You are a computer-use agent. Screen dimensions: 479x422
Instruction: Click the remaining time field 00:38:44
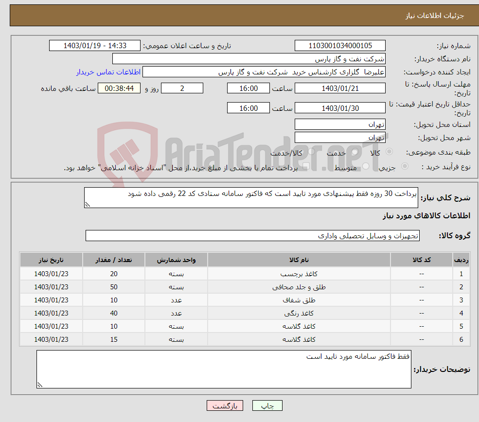(119, 88)
